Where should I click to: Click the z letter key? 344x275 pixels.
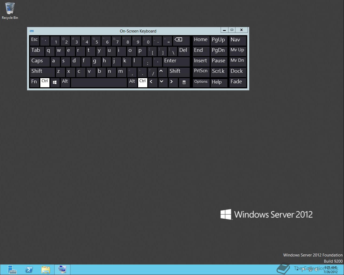[x=60, y=72]
